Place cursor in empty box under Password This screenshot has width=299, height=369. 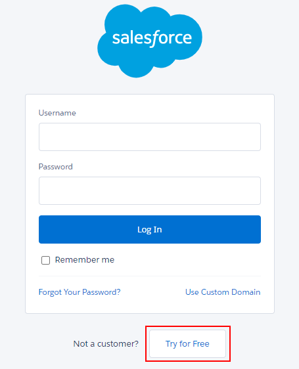150,190
